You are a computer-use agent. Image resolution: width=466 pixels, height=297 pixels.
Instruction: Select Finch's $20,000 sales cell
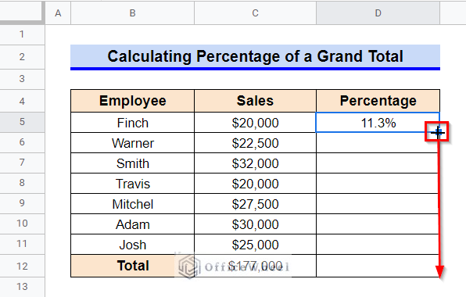click(x=256, y=123)
